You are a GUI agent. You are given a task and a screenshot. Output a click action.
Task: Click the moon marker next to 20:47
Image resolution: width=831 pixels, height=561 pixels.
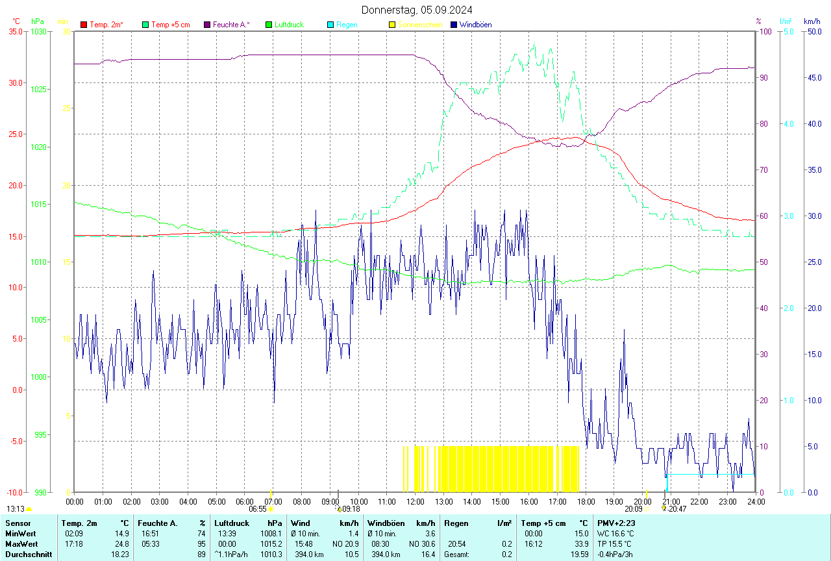click(x=664, y=509)
